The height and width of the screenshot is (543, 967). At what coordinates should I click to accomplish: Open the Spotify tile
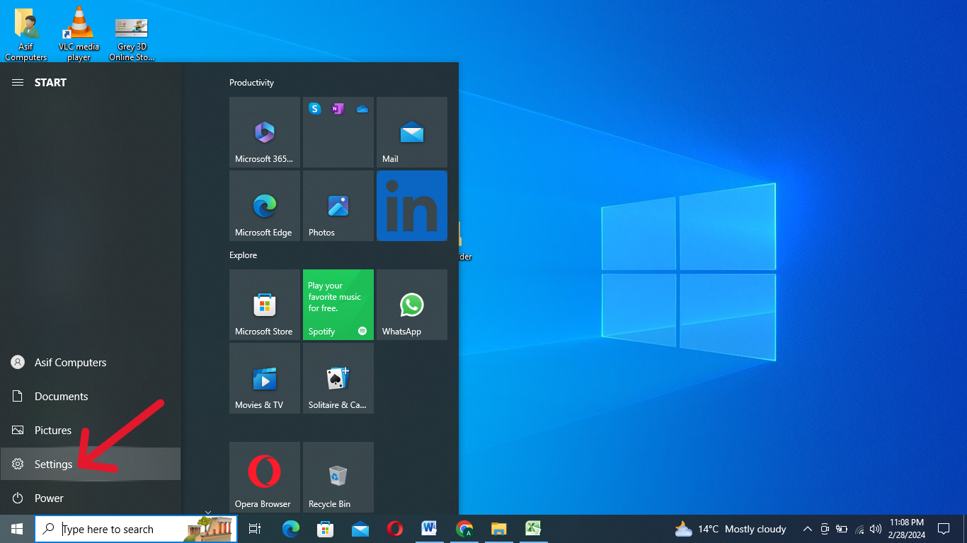[x=338, y=305]
